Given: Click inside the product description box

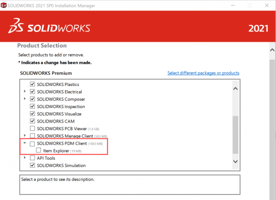Looking at the screenshot, I should pos(130,184).
